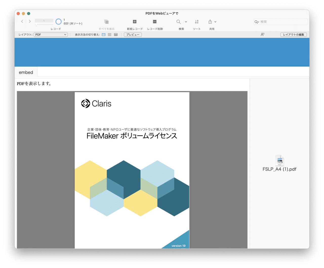Switch to form view layout icon
324x268 pixels.
point(104,34)
